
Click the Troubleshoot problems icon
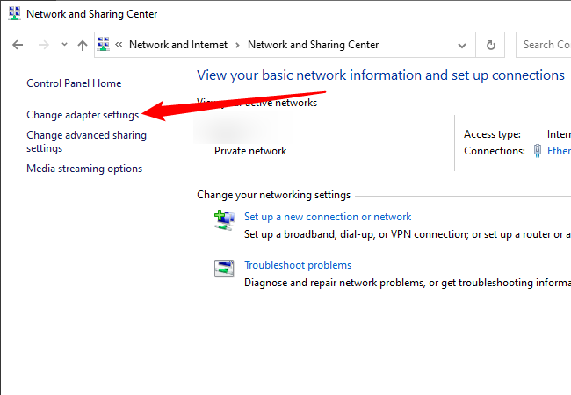[x=224, y=268]
